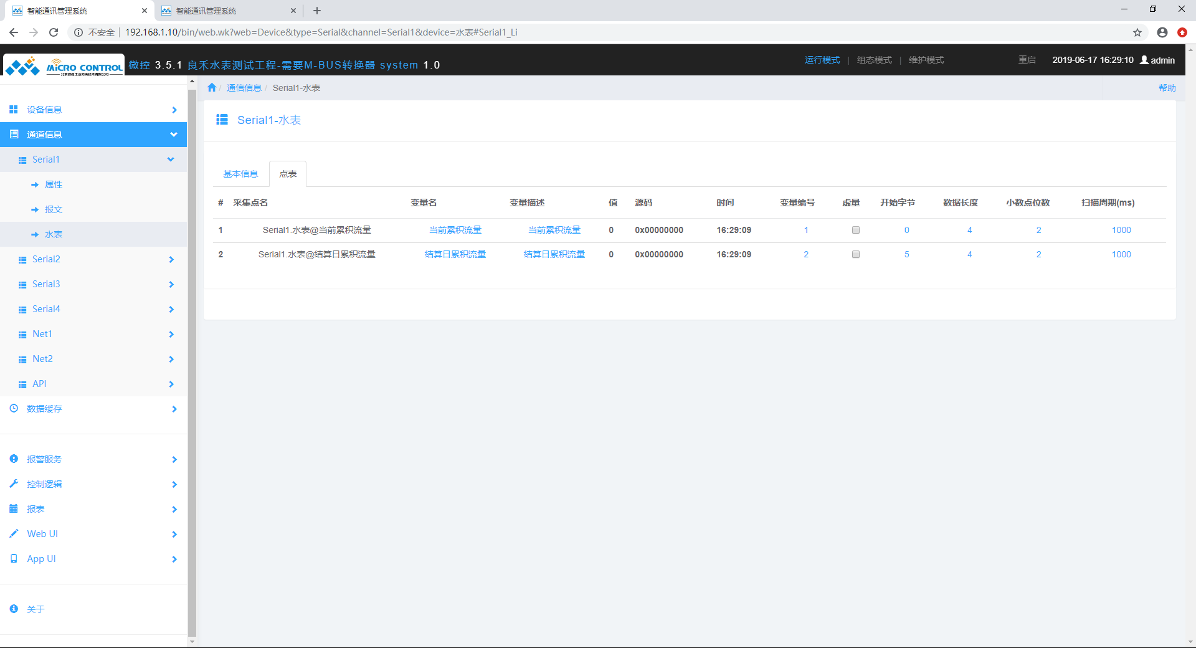Click Serial1.水表@当前累积流量 point name
This screenshot has width=1196, height=648.
point(317,230)
